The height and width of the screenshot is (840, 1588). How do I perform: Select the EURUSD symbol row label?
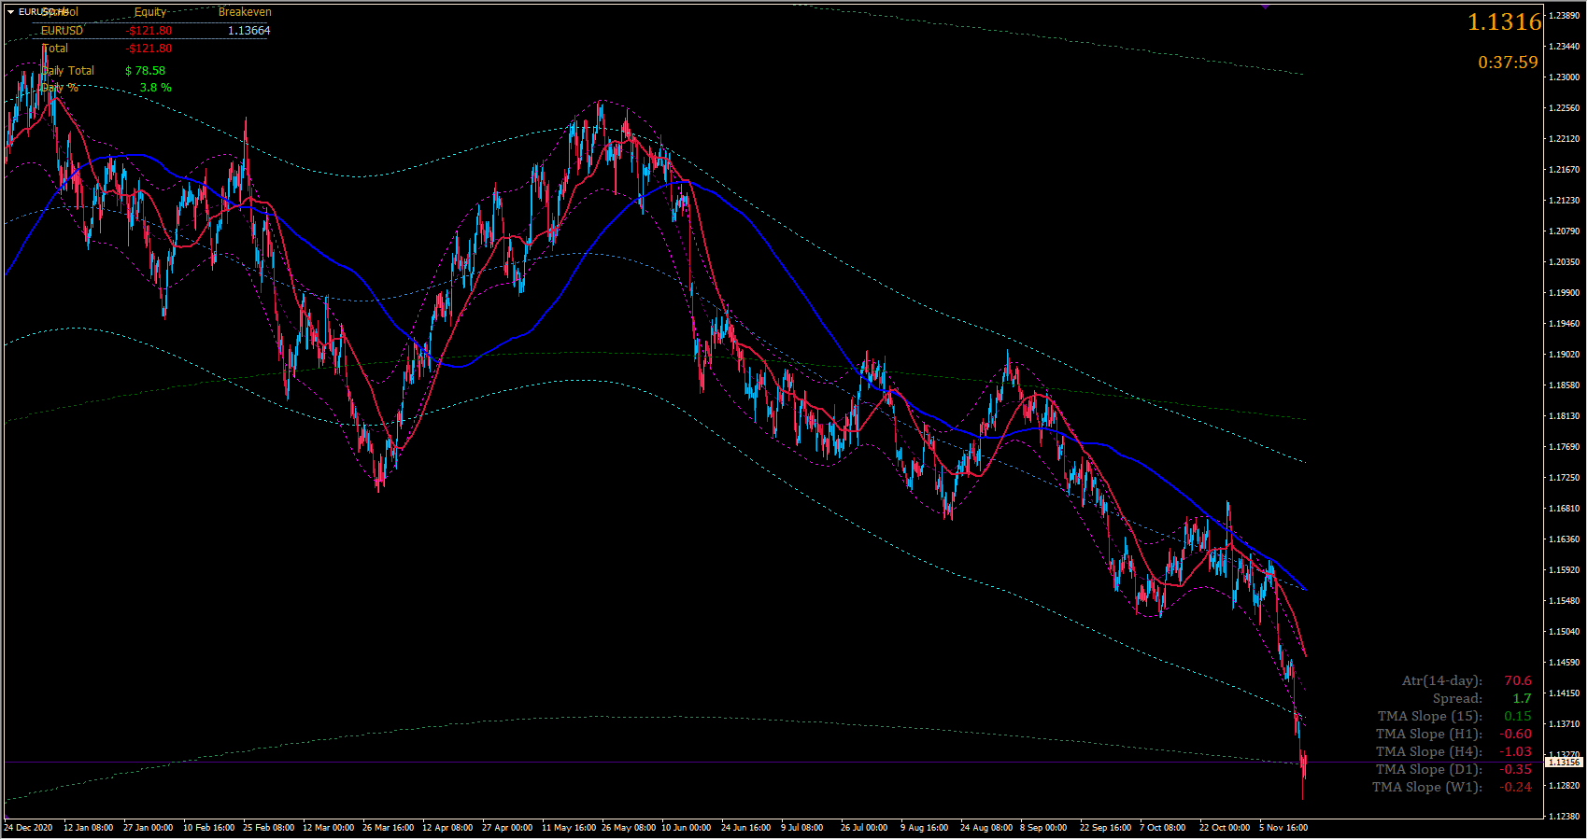point(62,31)
